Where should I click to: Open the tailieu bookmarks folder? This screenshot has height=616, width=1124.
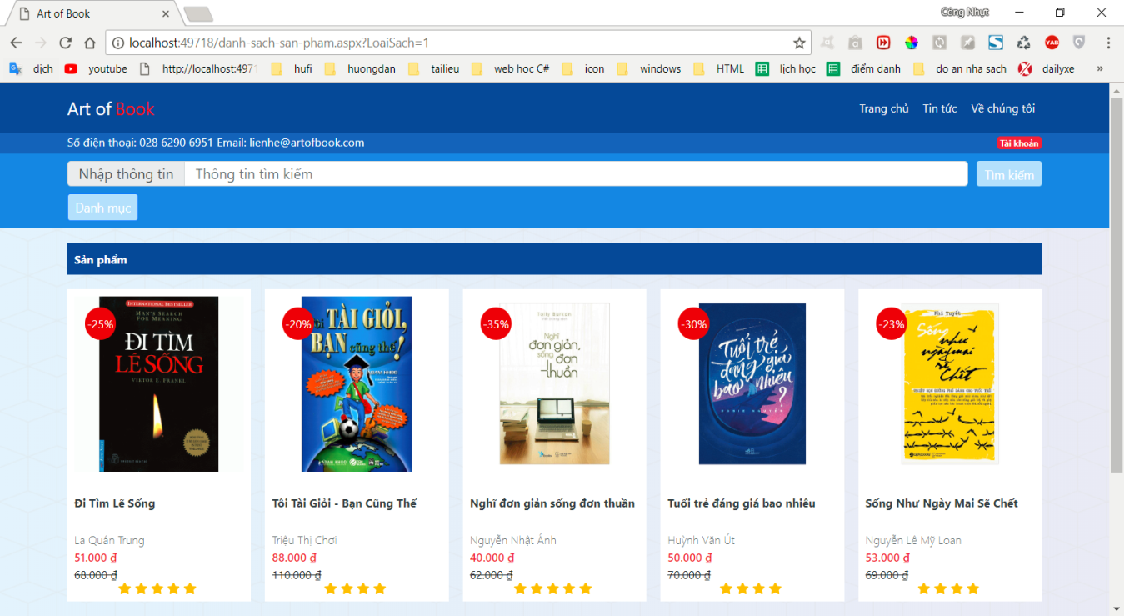click(x=435, y=68)
